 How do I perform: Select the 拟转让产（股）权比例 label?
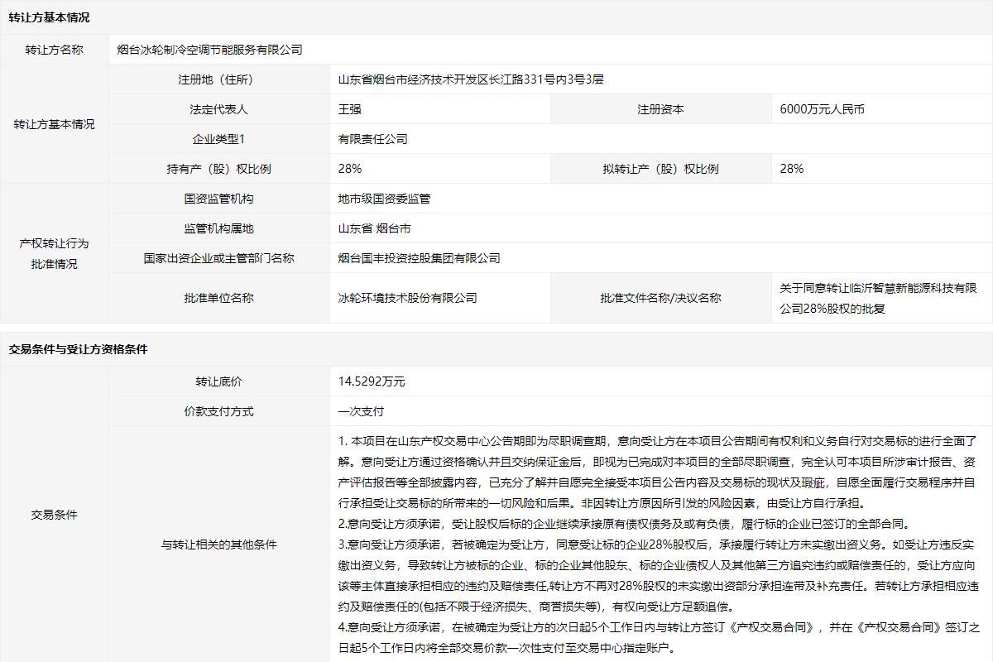point(660,169)
